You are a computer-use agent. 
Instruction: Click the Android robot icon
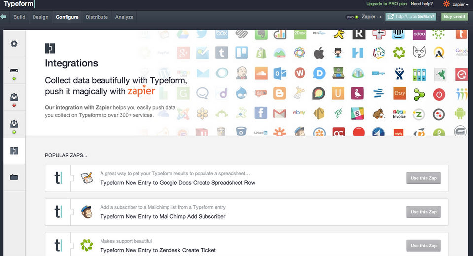point(460,114)
